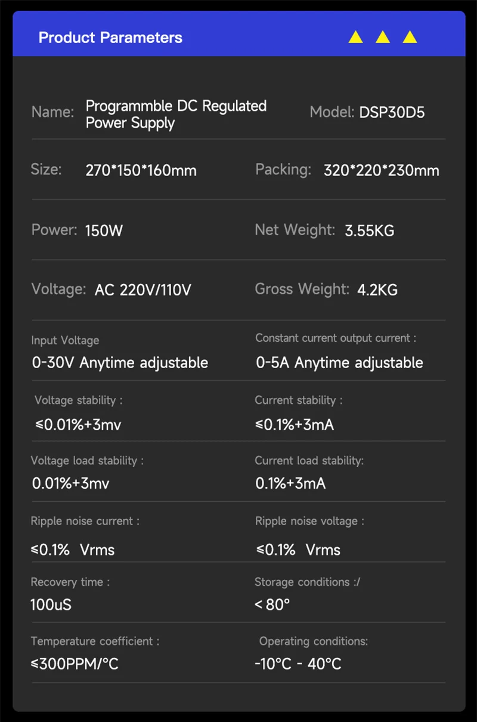Click the rightmost yellow triangle icon

(x=410, y=38)
